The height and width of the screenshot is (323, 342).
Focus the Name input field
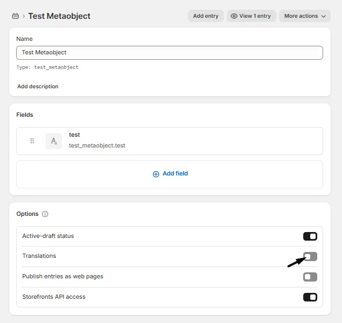tap(170, 53)
